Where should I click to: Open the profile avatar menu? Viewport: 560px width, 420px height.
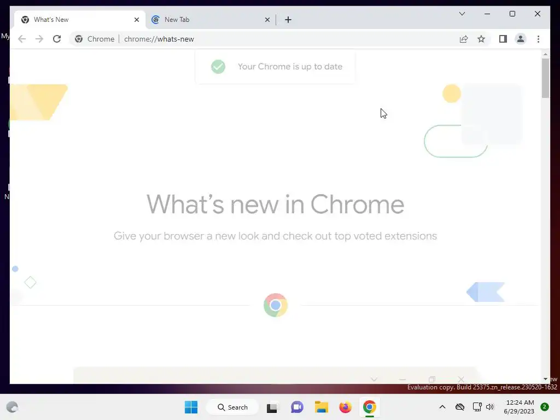[x=521, y=39]
